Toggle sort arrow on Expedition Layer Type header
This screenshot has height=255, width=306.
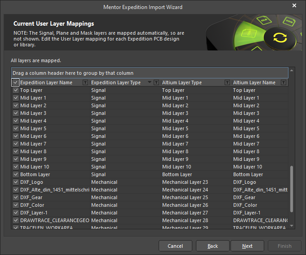point(150,82)
